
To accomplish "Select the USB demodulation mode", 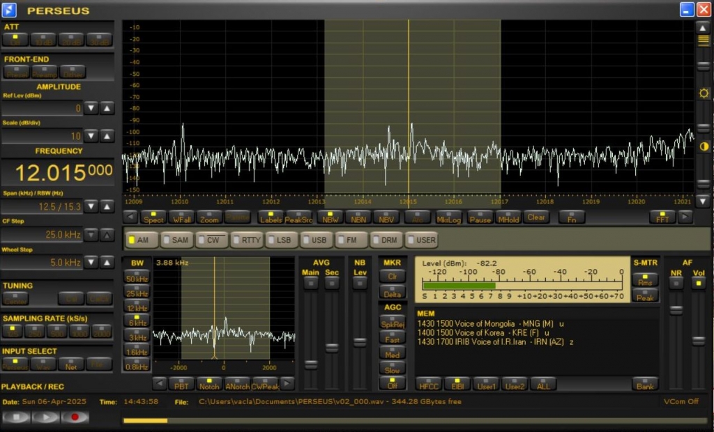I will [x=317, y=240].
